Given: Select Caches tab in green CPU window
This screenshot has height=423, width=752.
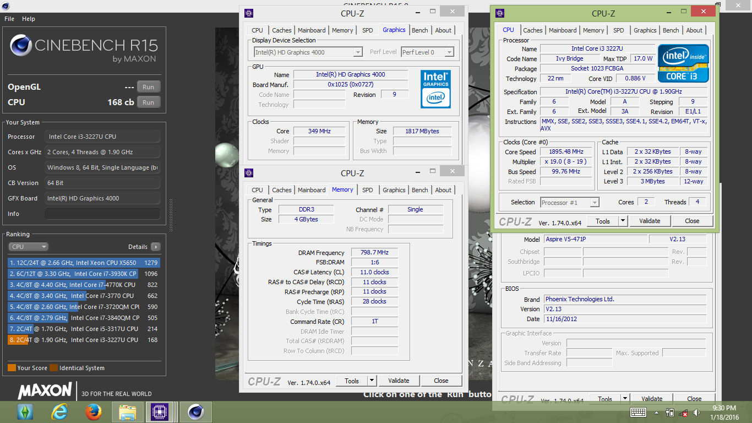Looking at the screenshot, I should (533, 30).
